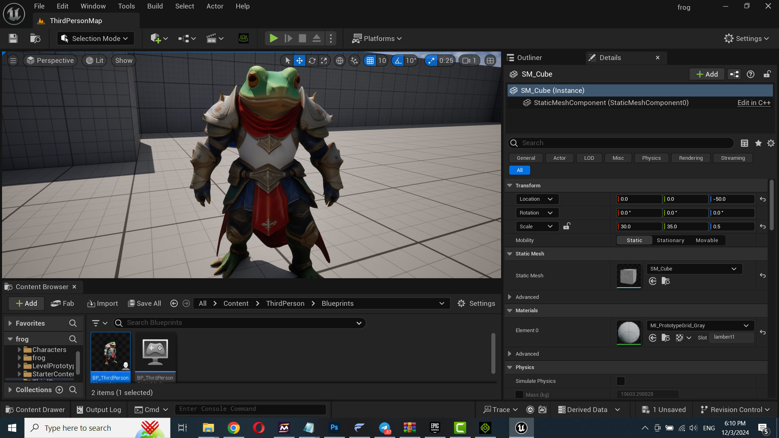The height and width of the screenshot is (438, 779).
Task: Open the Platforms dropdown
Action: 377,39
